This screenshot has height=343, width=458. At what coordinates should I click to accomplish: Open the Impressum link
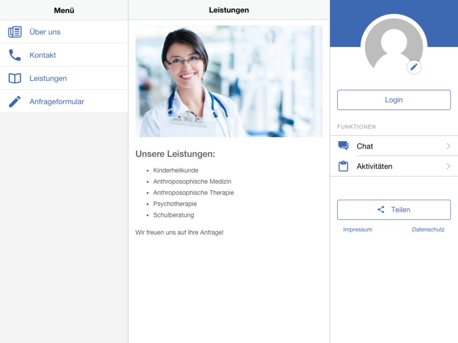click(x=358, y=230)
